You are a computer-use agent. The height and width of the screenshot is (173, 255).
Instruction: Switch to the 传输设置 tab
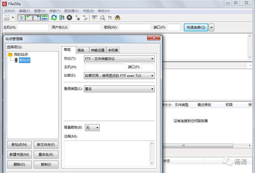tap(98, 50)
